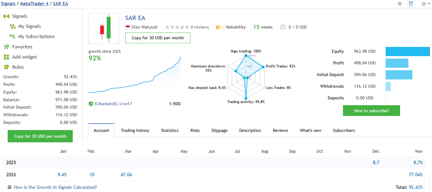
Task: Click the MQL5 shield icon at top right
Action: coord(411,4)
